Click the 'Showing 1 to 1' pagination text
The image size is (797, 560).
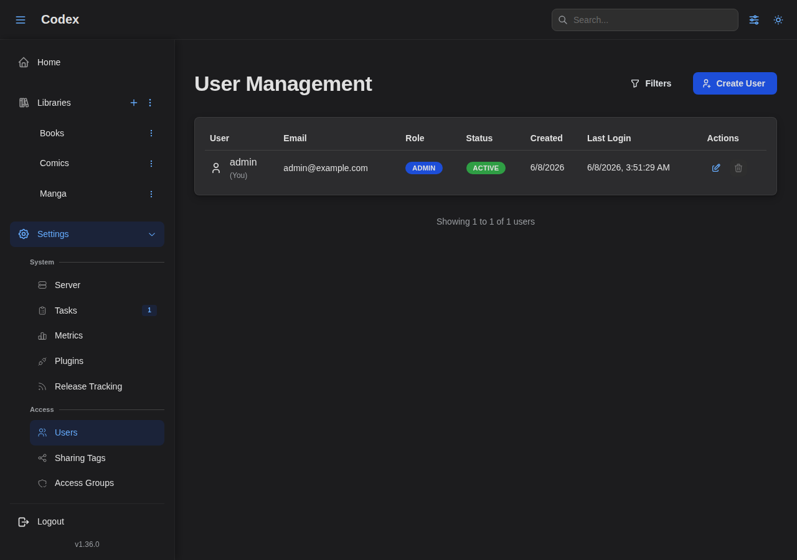[486, 222]
